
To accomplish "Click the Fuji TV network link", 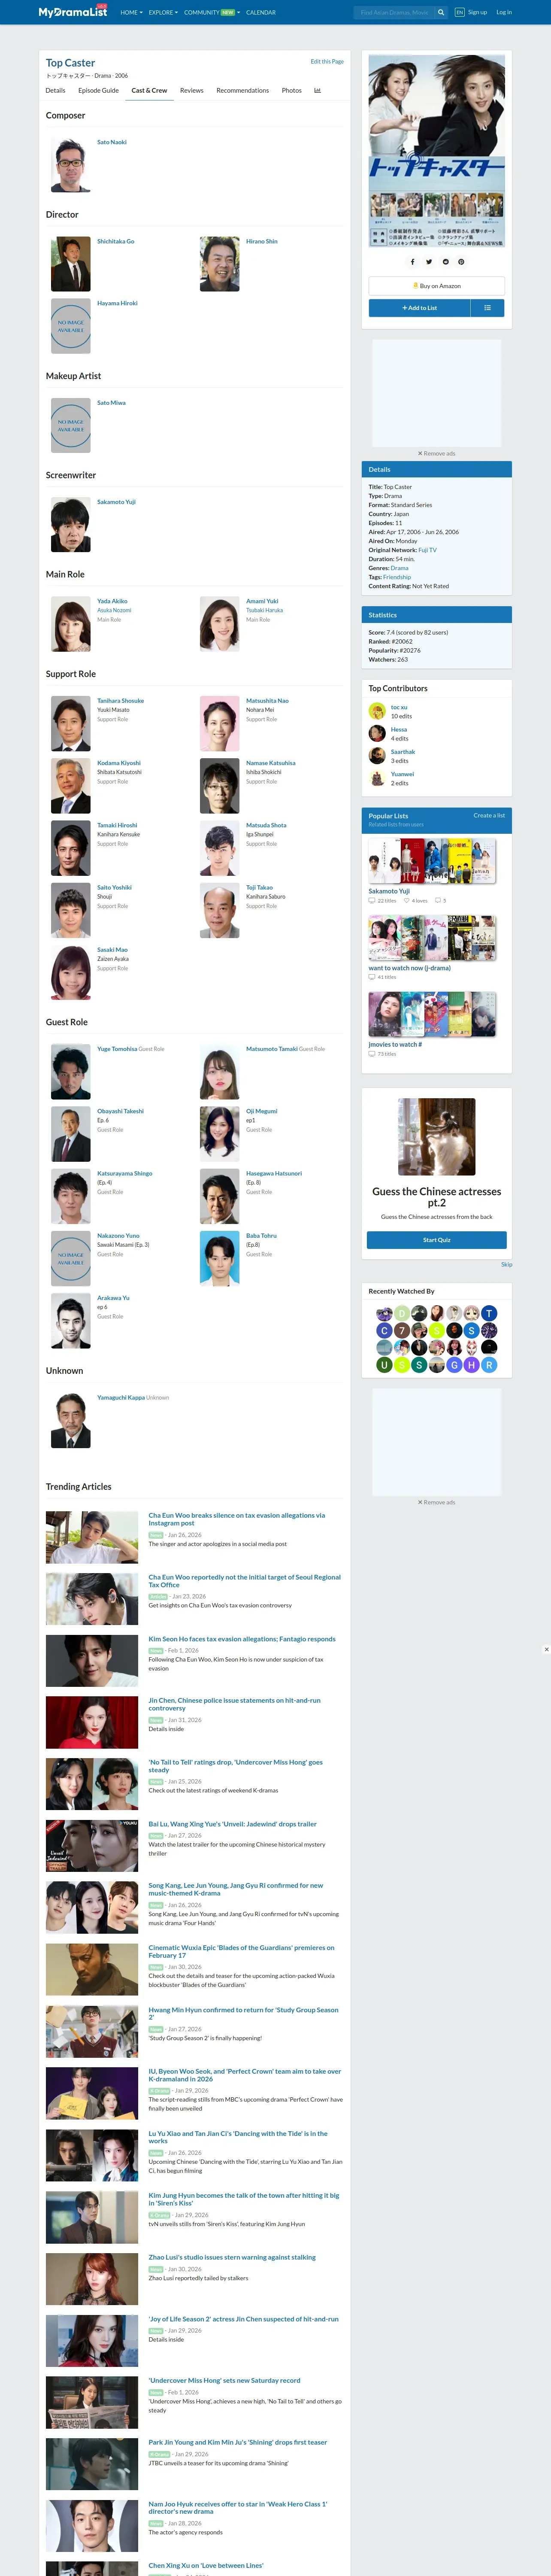I will [x=427, y=550].
